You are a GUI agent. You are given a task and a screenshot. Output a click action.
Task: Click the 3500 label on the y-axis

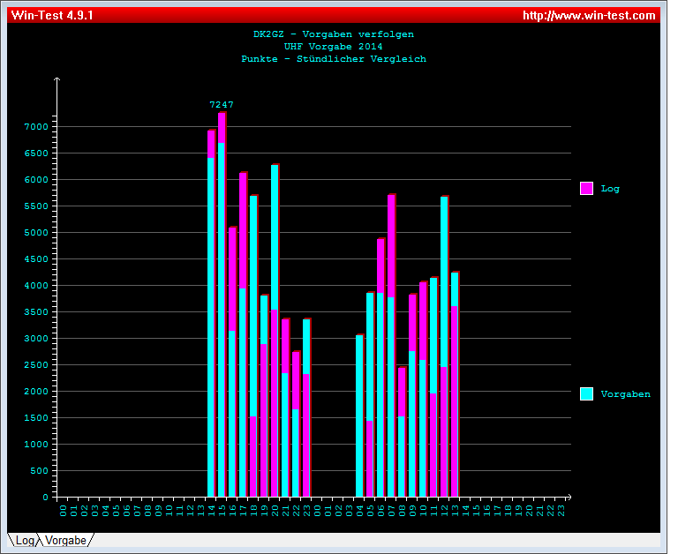pyautogui.click(x=35, y=312)
